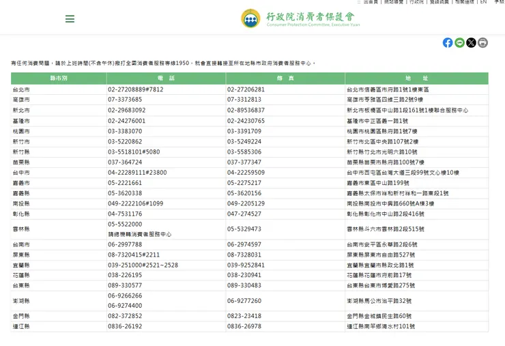Viewport: 505px width, 346px height.
Task: Select the phone number 049-2222106#1099
Action: tap(136, 203)
